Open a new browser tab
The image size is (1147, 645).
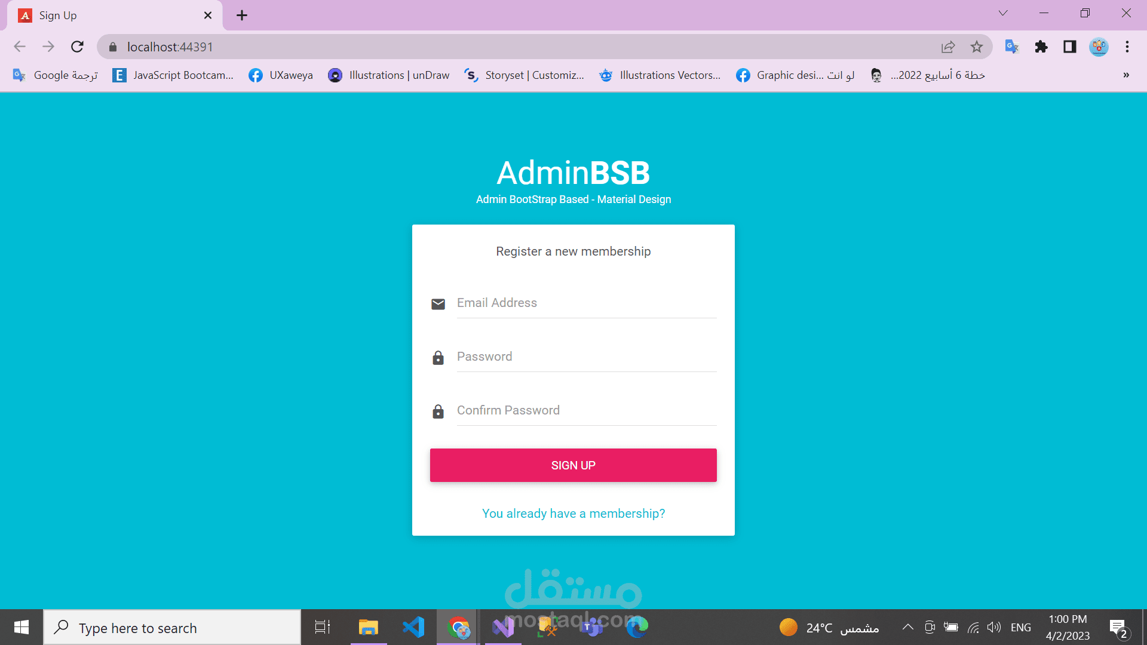242,16
